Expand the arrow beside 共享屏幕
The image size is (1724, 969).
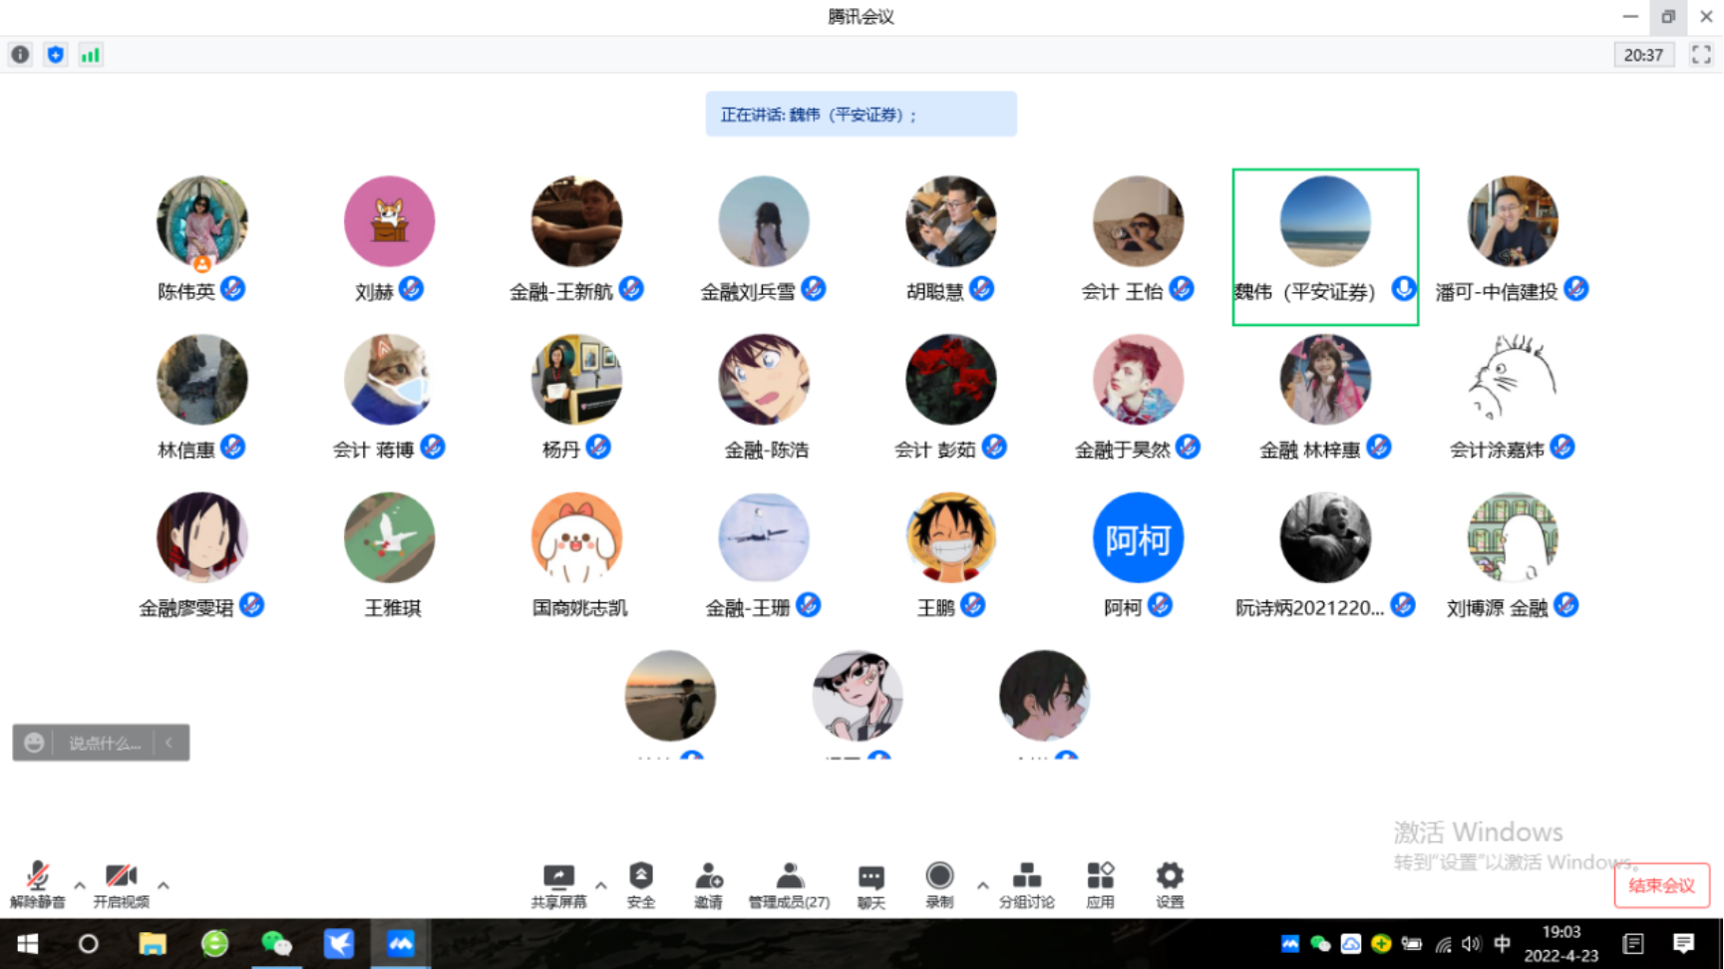tap(600, 884)
